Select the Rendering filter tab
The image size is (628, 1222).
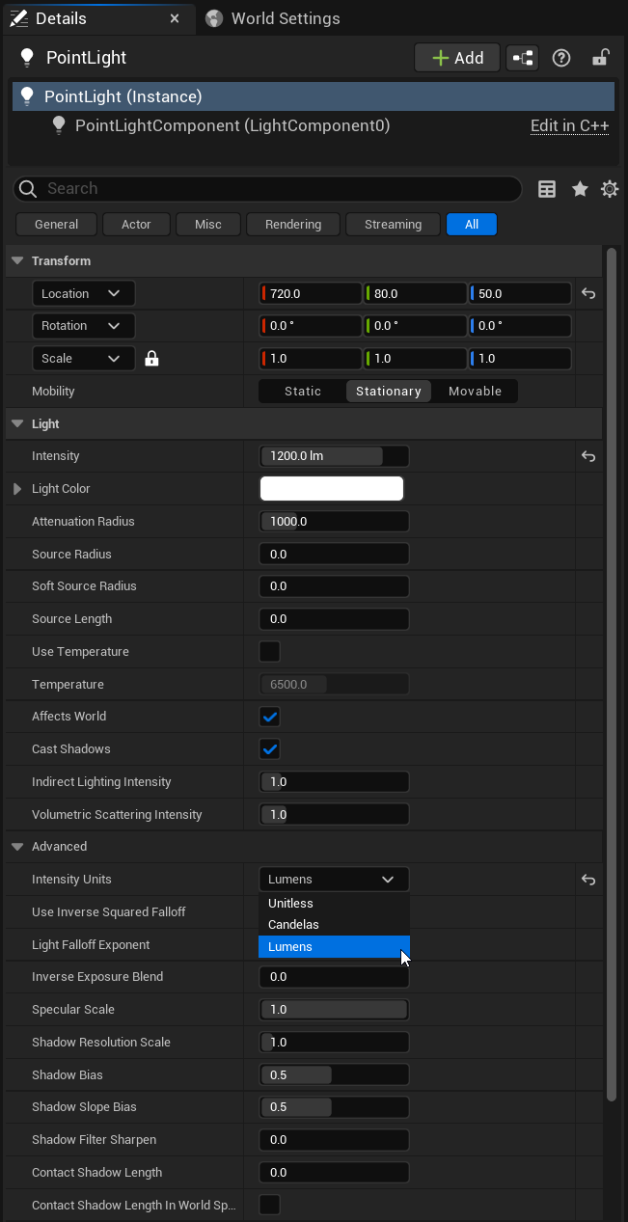(293, 225)
